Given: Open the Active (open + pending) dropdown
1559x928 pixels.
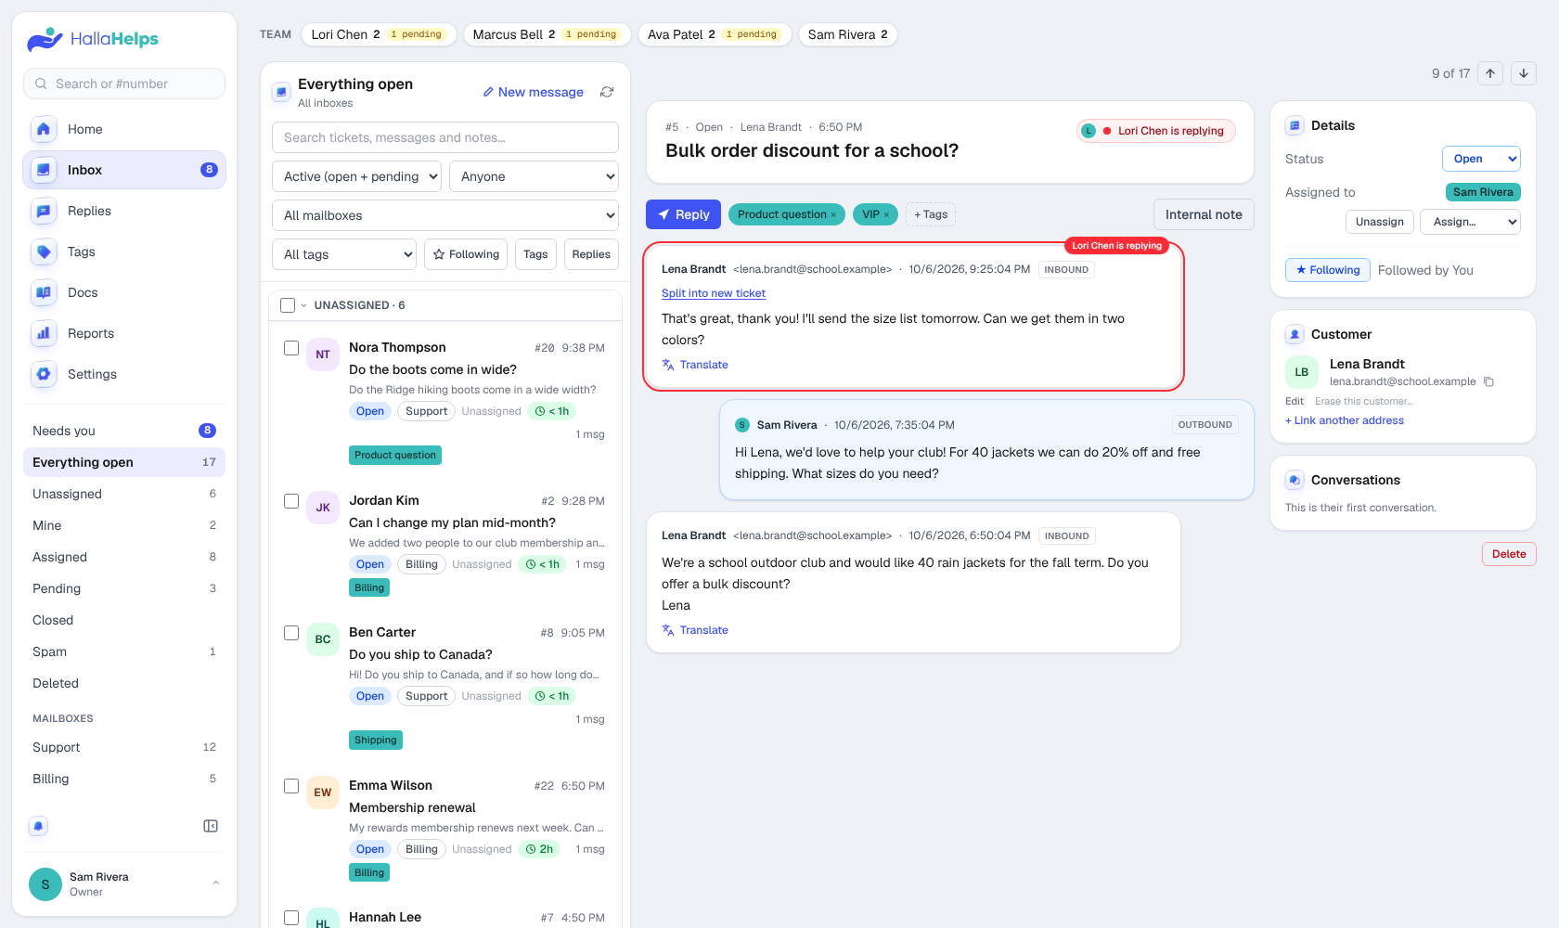Looking at the screenshot, I should (x=356, y=176).
